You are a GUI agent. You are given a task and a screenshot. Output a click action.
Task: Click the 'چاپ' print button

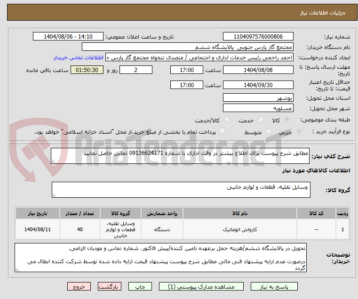point(140,286)
